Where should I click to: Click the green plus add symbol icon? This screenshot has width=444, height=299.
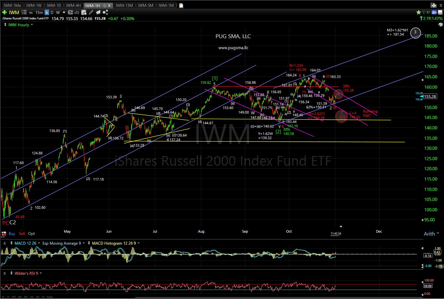4,12
